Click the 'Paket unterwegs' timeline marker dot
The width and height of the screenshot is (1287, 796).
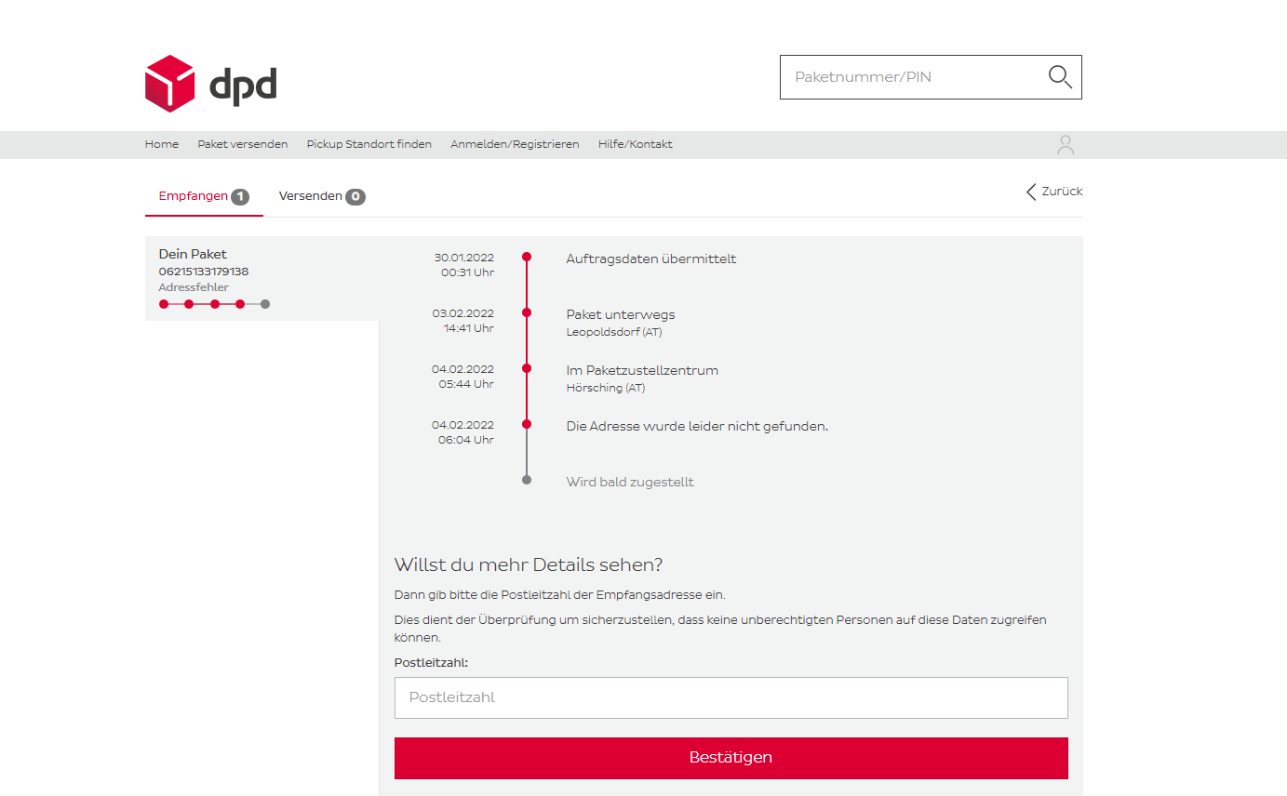click(527, 312)
